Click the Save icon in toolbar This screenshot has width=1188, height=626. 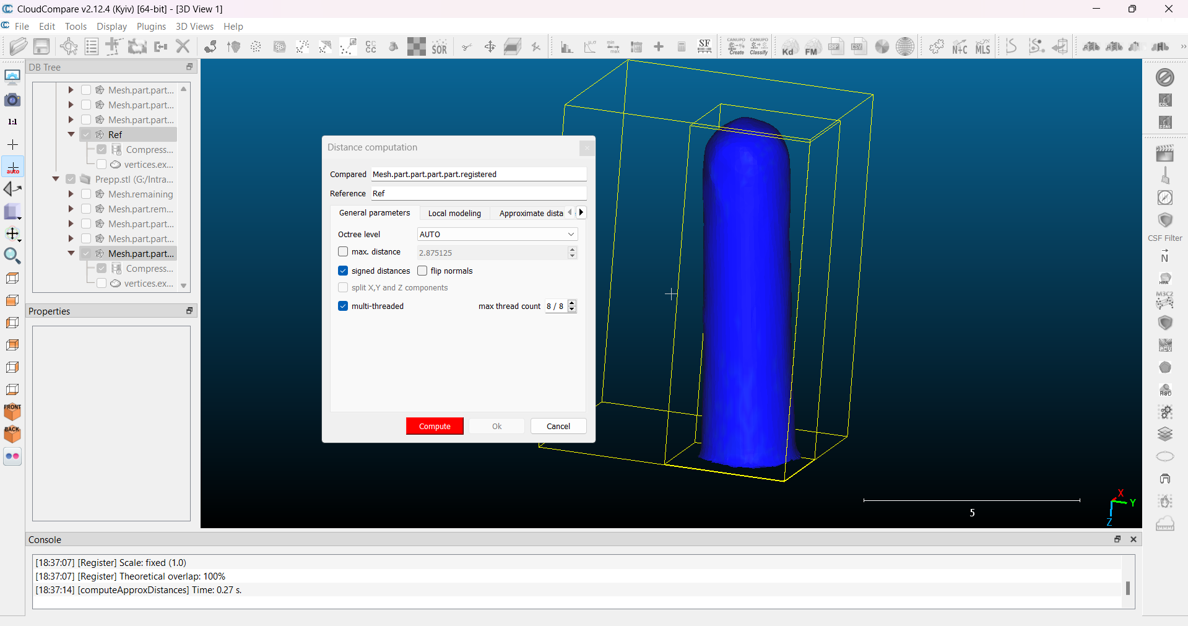point(41,46)
